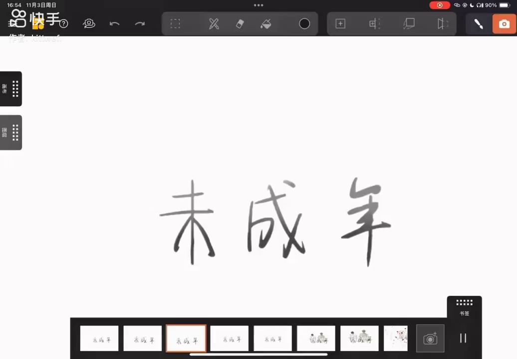The image size is (517, 359).
Task: Toggle the brush pen mode button
Action: tap(479, 24)
